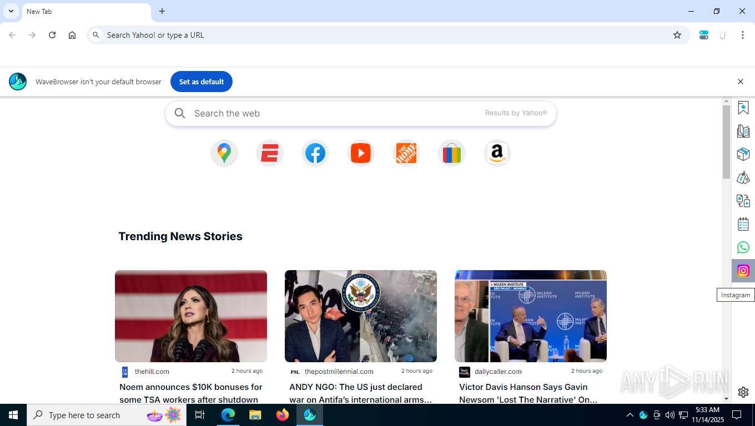
Task: Open the Amazon shortcut icon
Action: pyautogui.click(x=497, y=153)
